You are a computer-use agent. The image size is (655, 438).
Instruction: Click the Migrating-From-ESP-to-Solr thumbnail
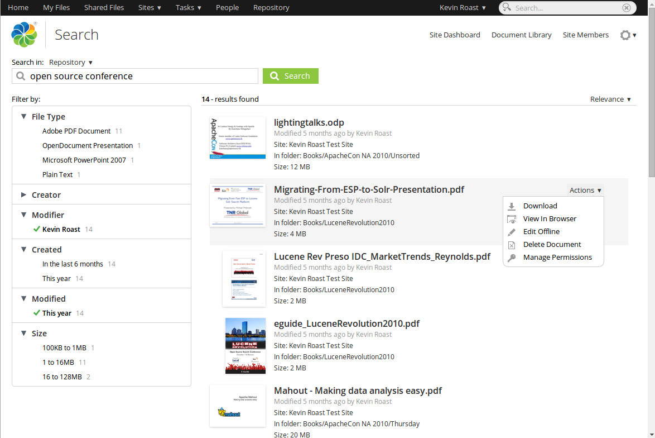[238, 206]
